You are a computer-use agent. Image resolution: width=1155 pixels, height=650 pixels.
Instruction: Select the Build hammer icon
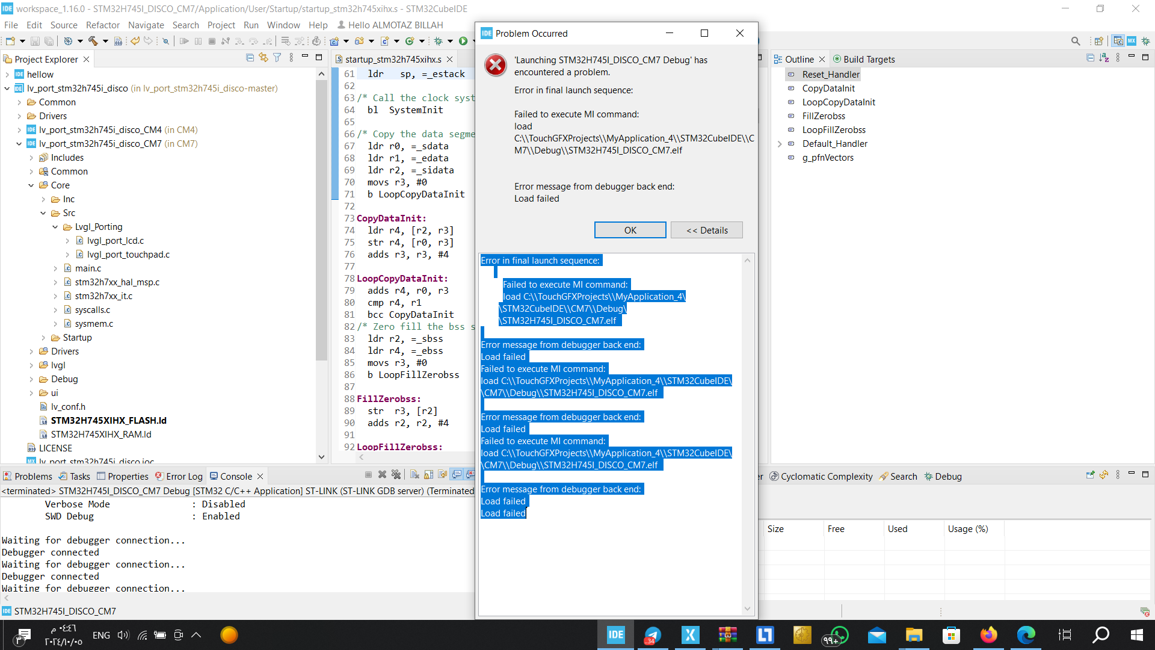coord(92,41)
